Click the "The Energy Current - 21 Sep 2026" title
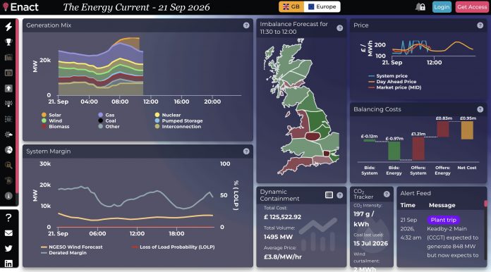 (136, 7)
